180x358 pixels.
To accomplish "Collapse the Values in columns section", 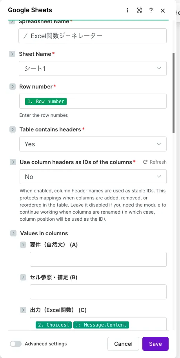I will click(x=13, y=233).
